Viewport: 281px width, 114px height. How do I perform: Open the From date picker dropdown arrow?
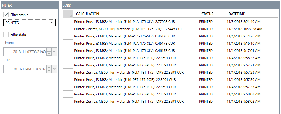pyautogui.click(x=54, y=52)
